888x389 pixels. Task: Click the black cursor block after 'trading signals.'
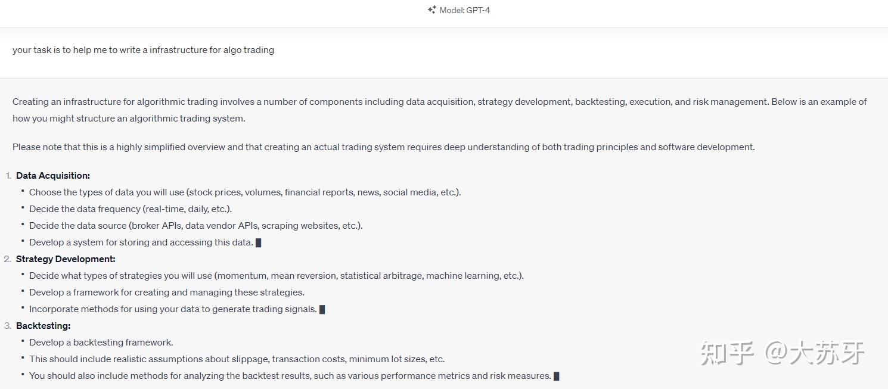tap(322, 309)
